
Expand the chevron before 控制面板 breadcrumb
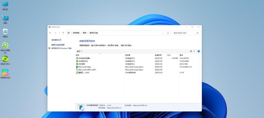point(71,33)
